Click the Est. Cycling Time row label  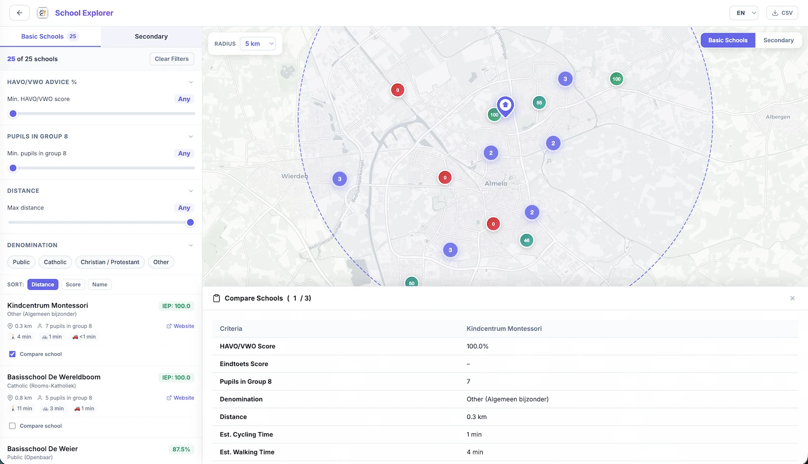pyautogui.click(x=246, y=435)
